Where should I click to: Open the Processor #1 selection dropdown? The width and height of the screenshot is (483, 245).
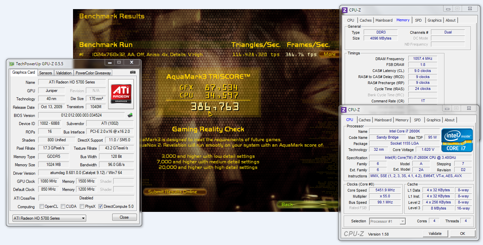click(387, 221)
